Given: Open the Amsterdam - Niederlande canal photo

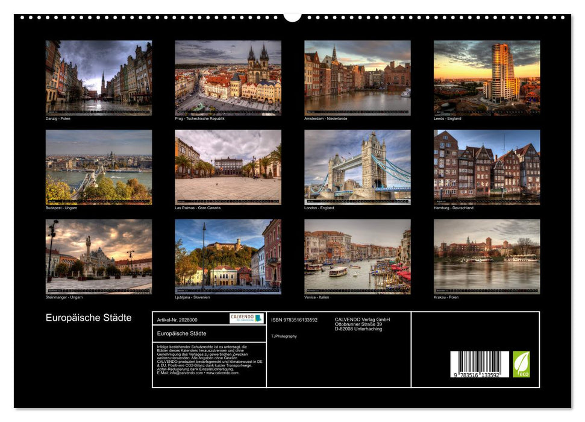Looking at the screenshot, I should [357, 78].
